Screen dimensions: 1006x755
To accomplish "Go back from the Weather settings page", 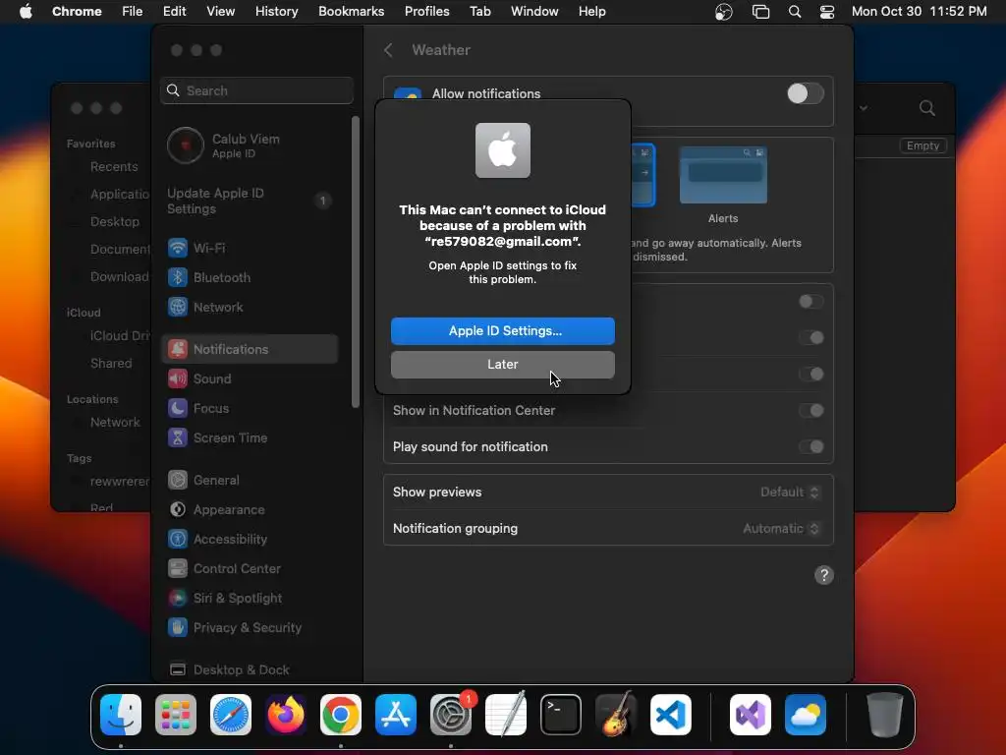I will pos(388,50).
